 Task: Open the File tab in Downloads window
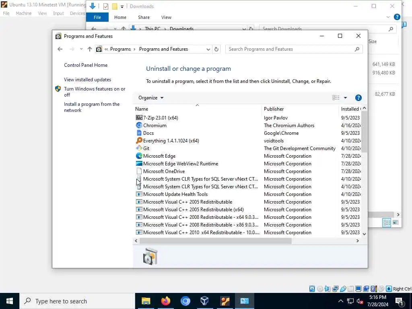coord(97,17)
